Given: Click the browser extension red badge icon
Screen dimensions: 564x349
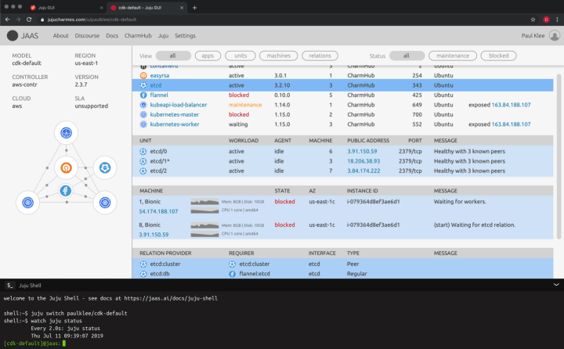Looking at the screenshot, I should click(546, 20).
